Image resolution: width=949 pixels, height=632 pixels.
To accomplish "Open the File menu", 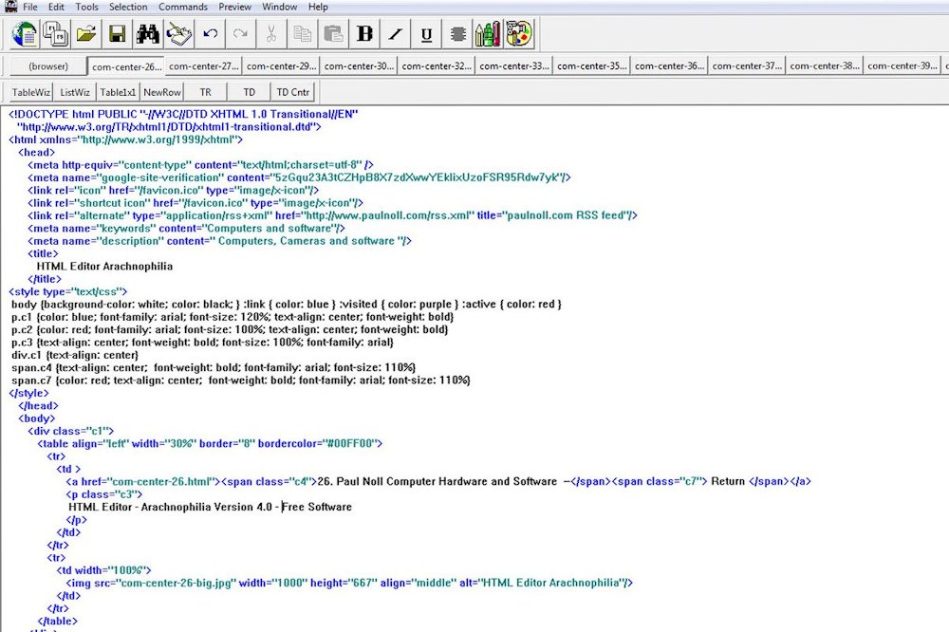I will click(x=30, y=7).
